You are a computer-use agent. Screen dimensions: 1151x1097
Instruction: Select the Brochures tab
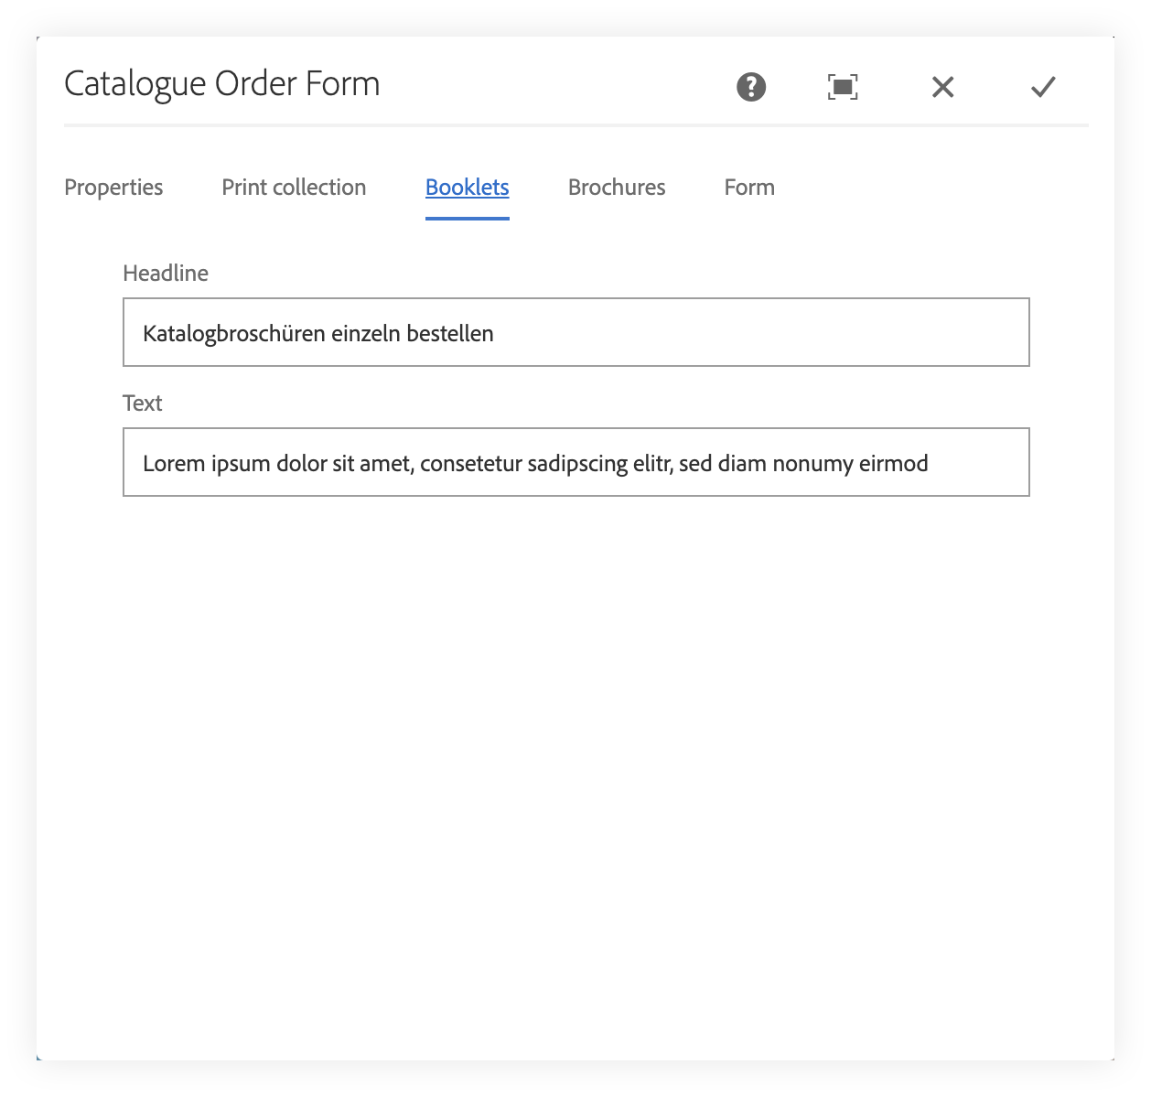pyautogui.click(x=616, y=187)
